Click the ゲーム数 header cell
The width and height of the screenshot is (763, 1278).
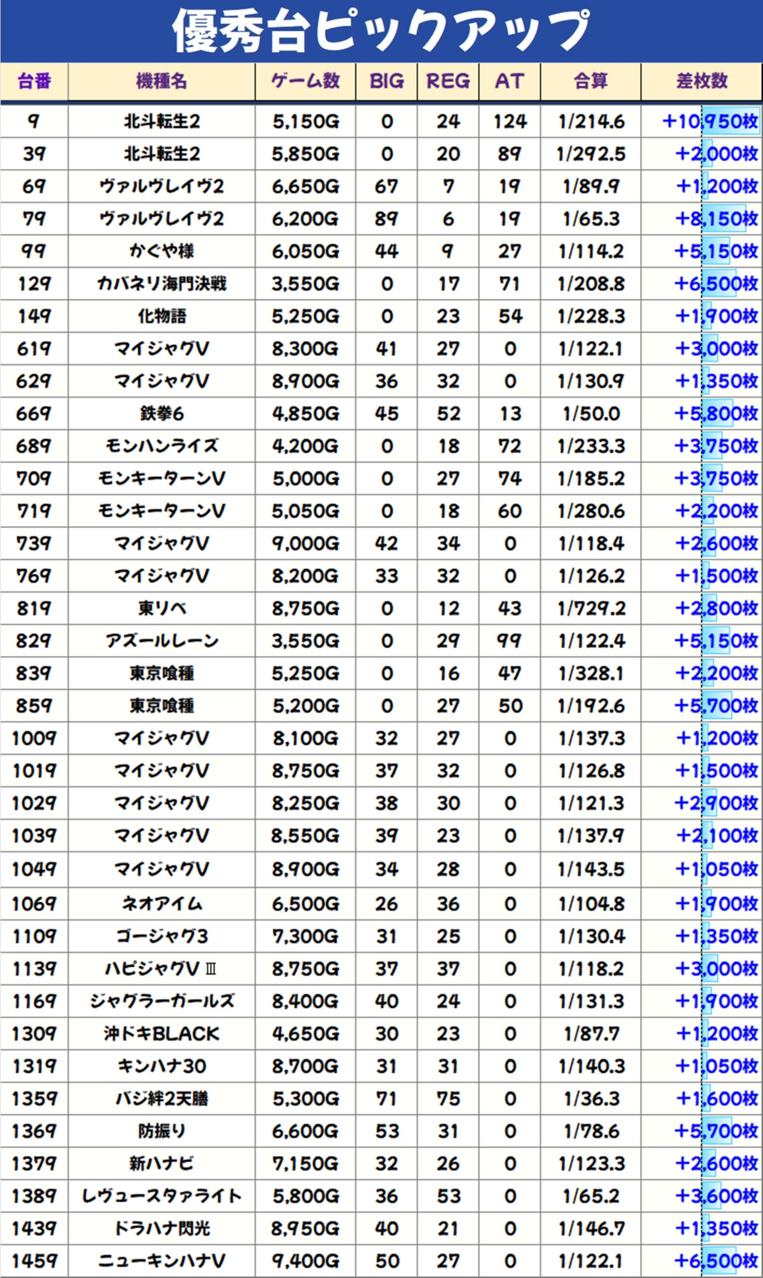305,81
